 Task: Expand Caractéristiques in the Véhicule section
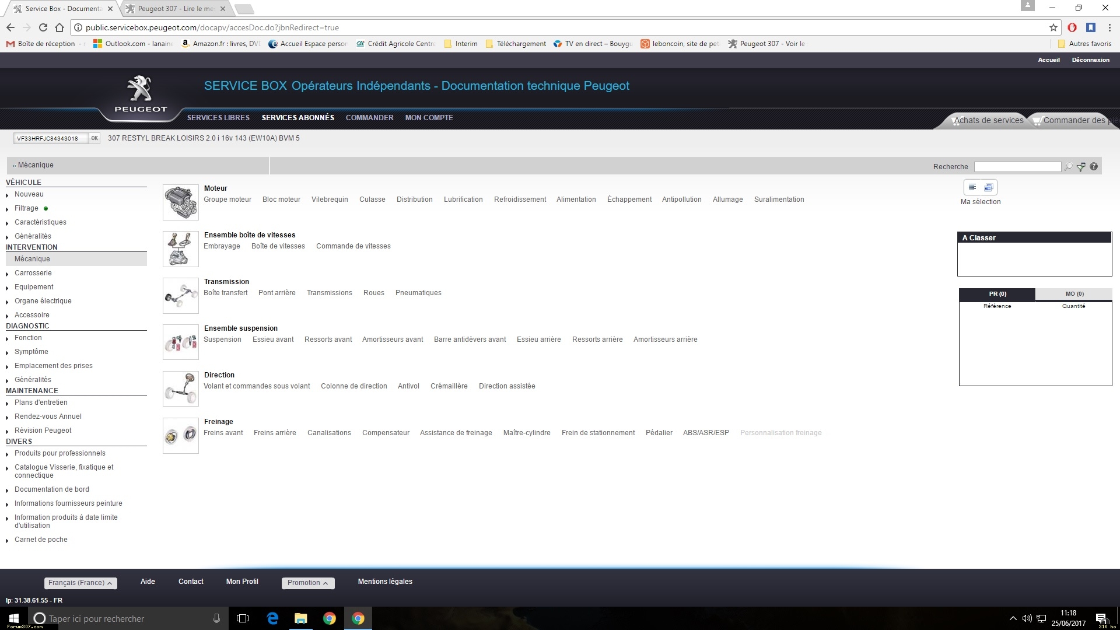pyautogui.click(x=40, y=222)
